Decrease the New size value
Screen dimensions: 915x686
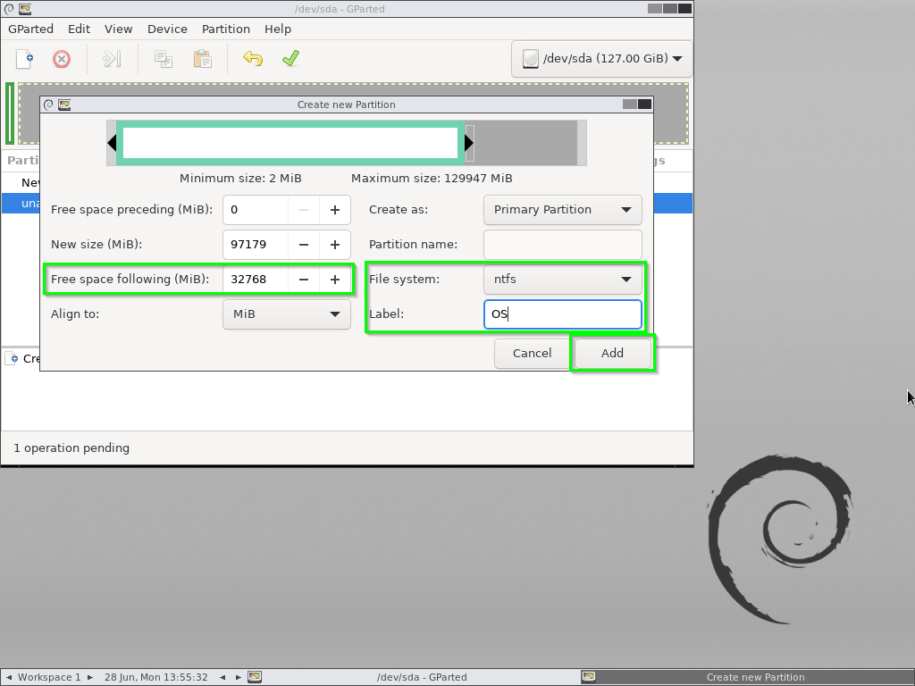pos(304,245)
